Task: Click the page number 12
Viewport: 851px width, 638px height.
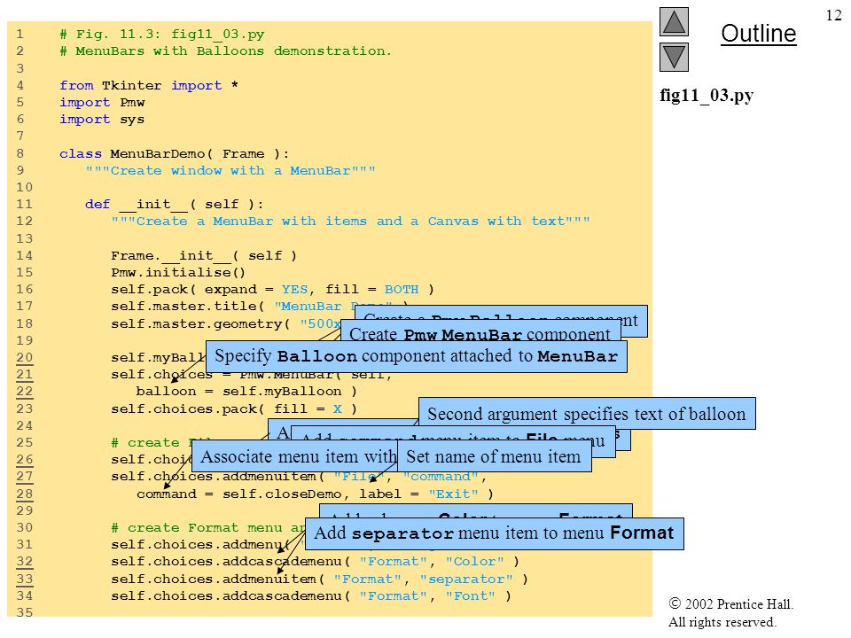Action: click(x=833, y=15)
